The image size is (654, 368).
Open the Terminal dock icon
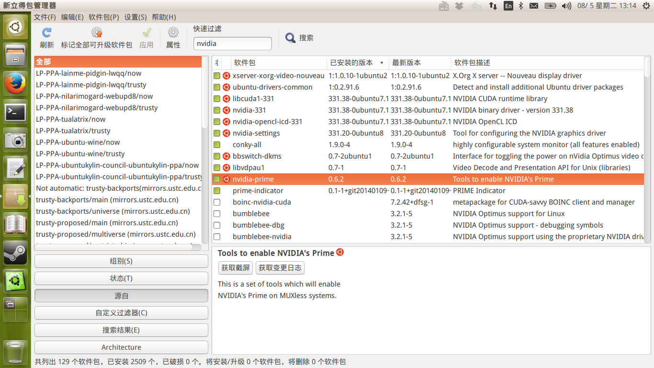pos(16,112)
